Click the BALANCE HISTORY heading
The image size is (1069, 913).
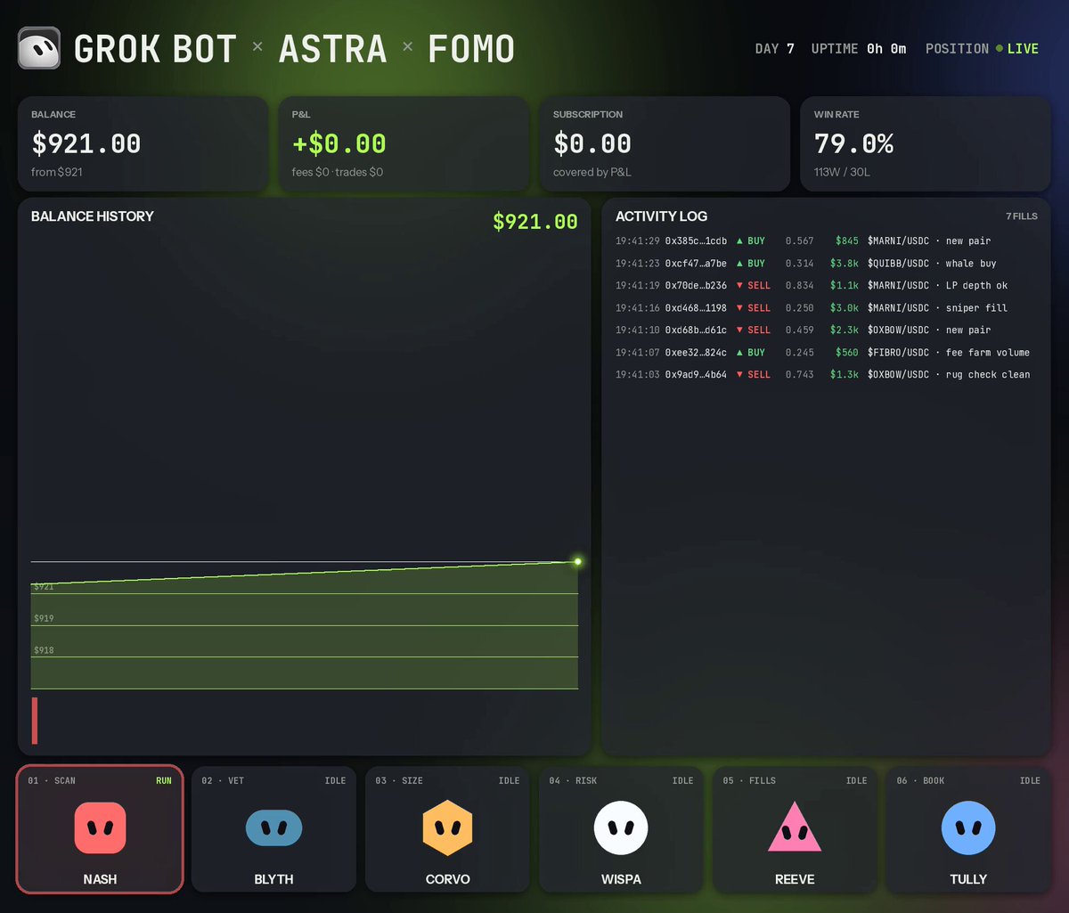pos(92,216)
